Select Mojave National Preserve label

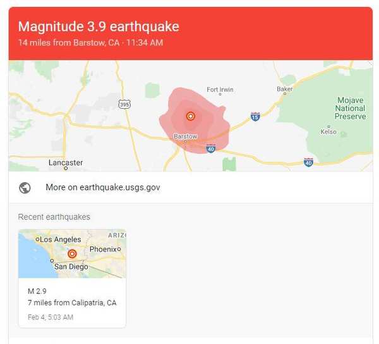pos(350,108)
